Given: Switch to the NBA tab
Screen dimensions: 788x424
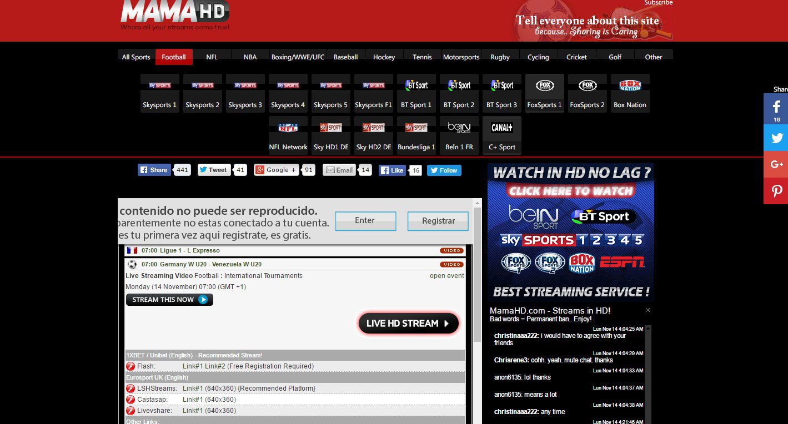Looking at the screenshot, I should point(250,57).
